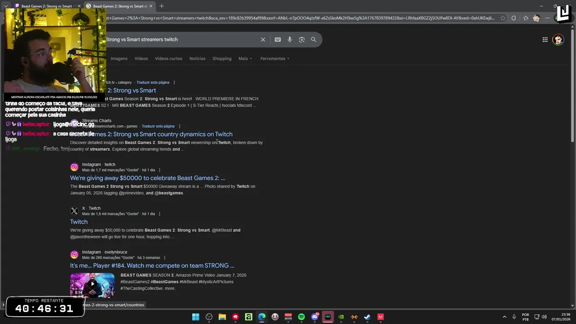576x324 pixels.
Task: Open more options for the evelynbruce result
Action: click(165, 258)
